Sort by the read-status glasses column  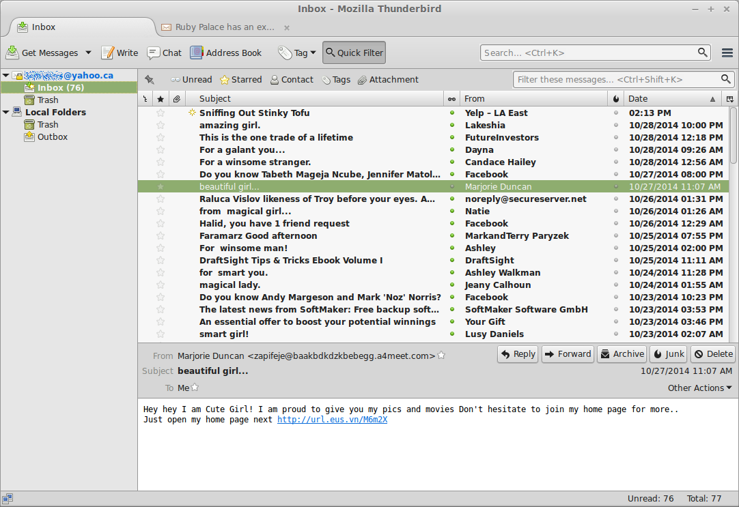tap(451, 99)
